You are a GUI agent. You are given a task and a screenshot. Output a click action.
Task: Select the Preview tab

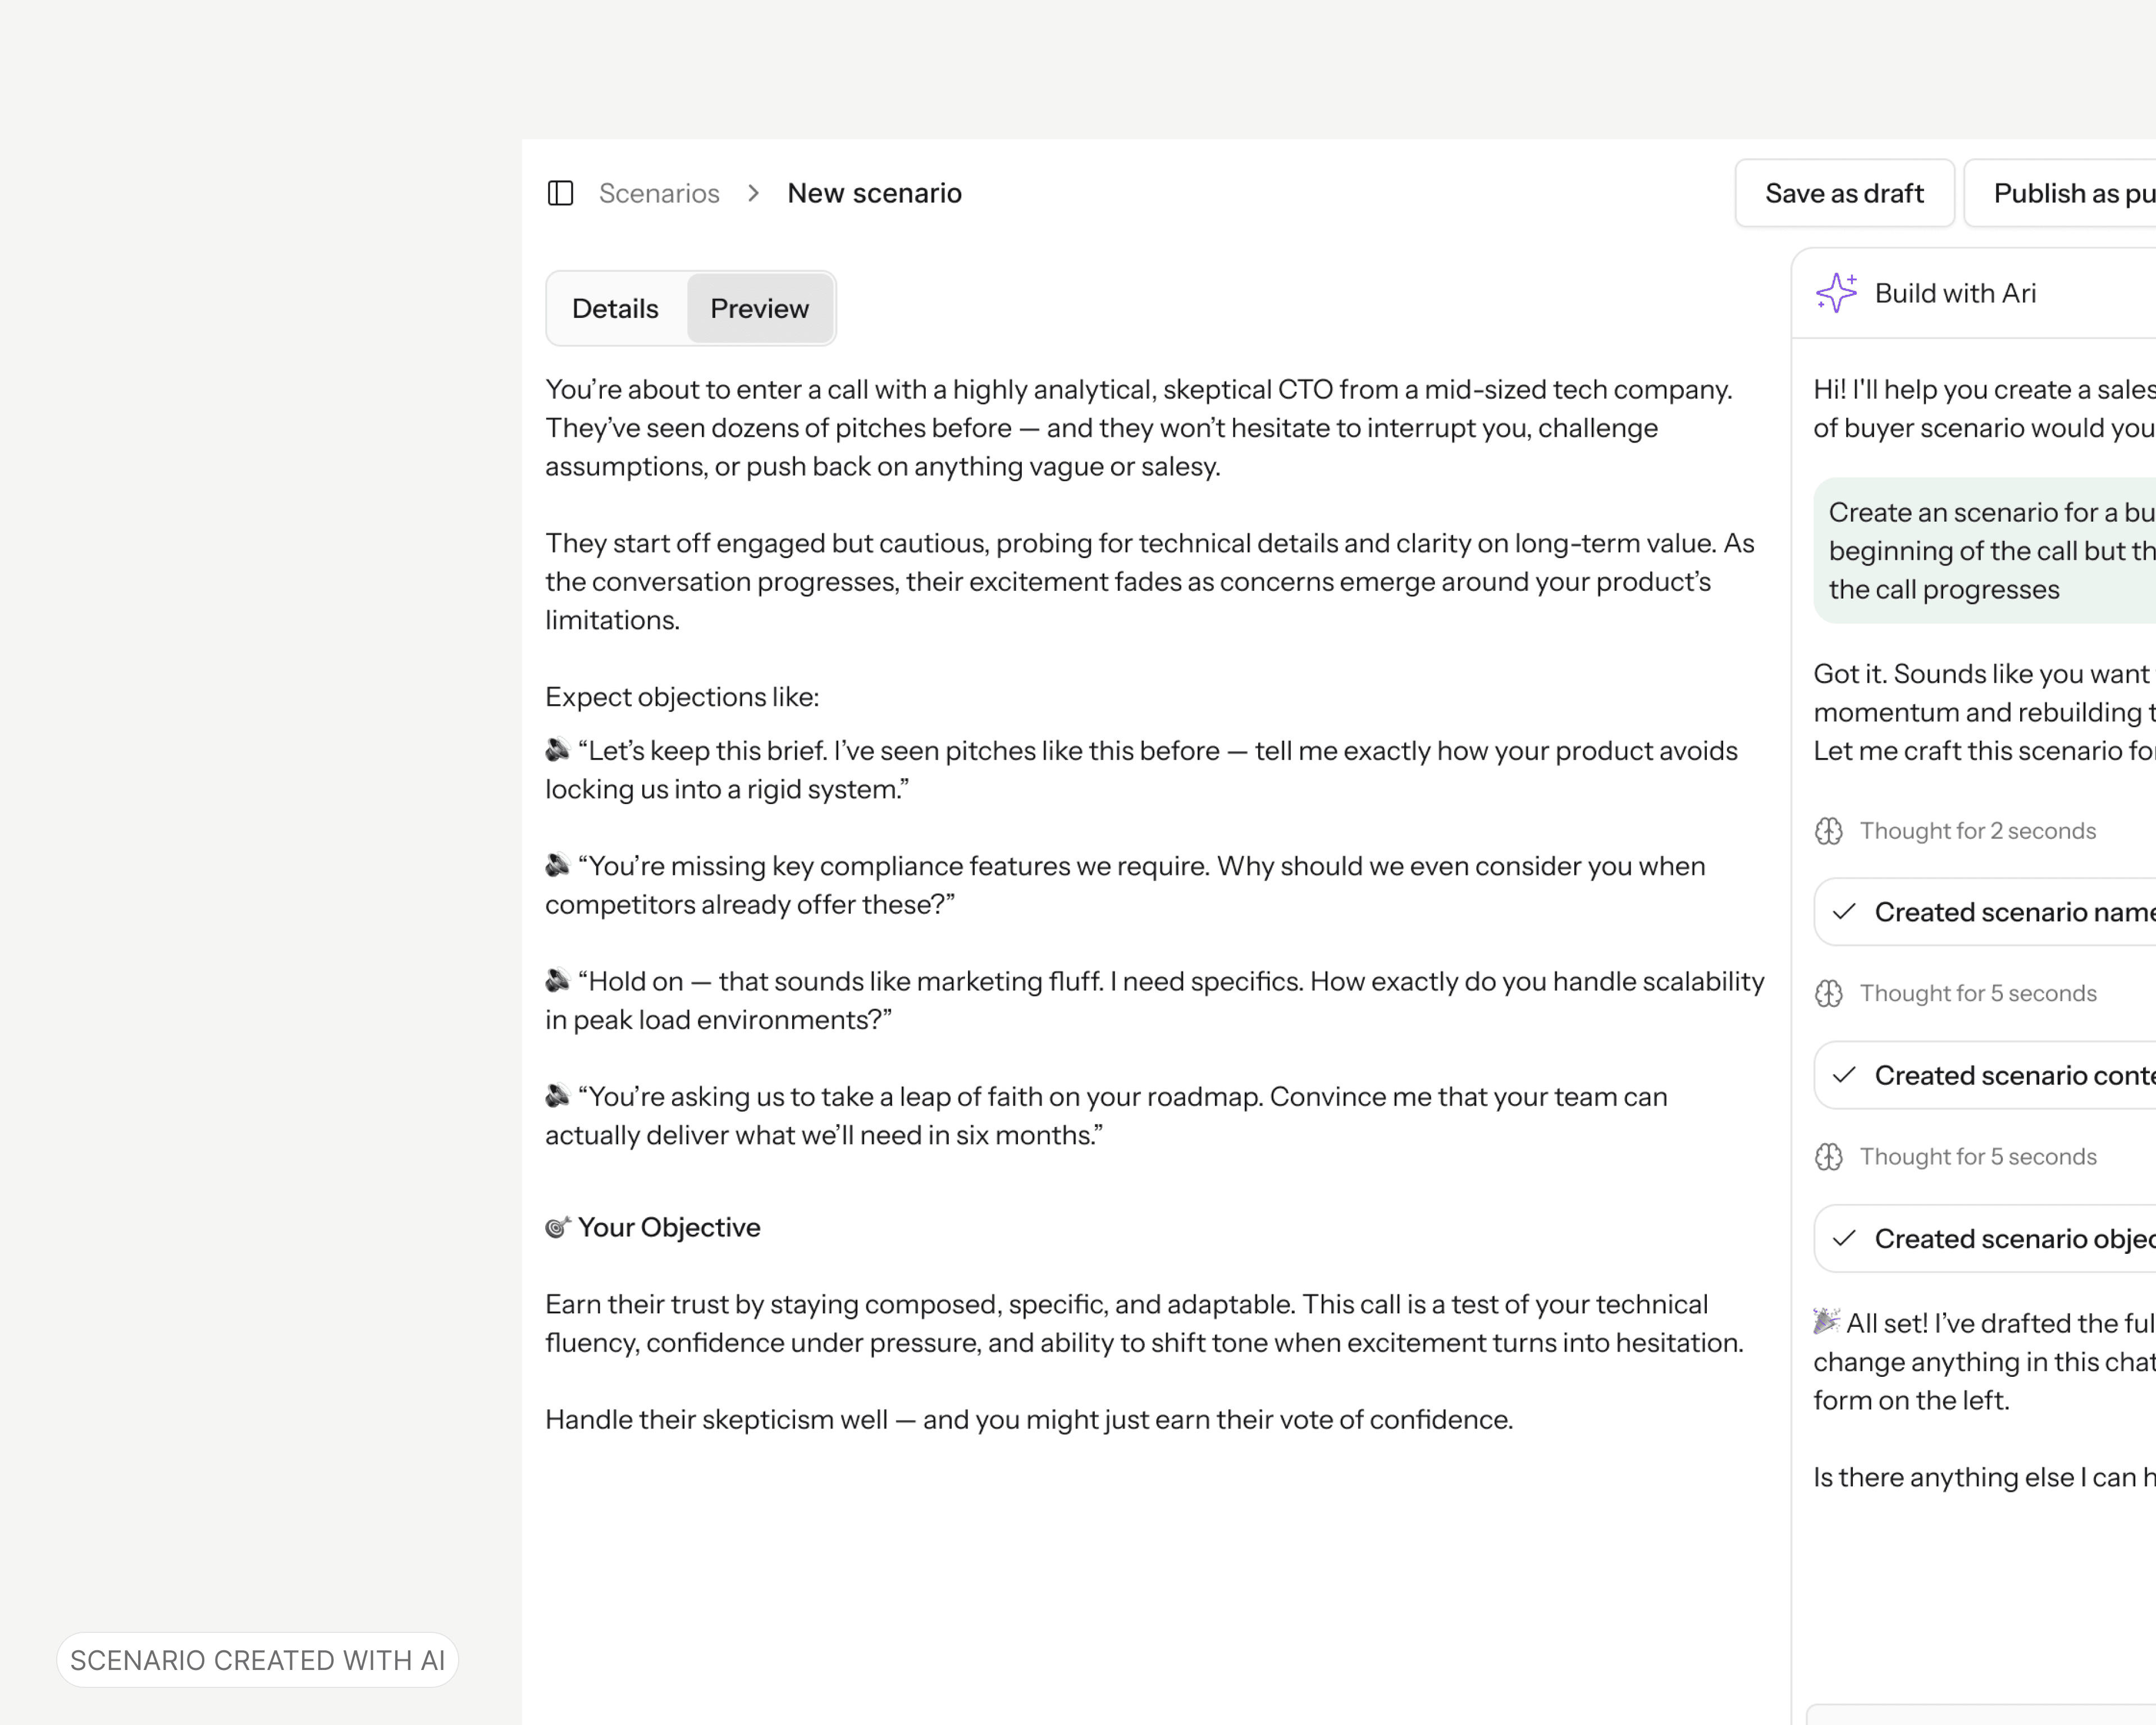click(x=759, y=309)
